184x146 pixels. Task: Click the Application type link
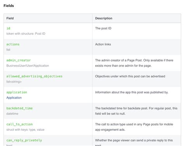tap(14, 98)
